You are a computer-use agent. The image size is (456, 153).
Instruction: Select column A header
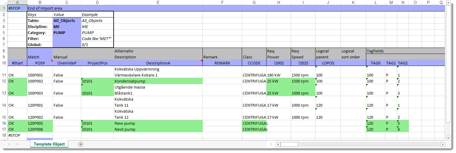17,2
